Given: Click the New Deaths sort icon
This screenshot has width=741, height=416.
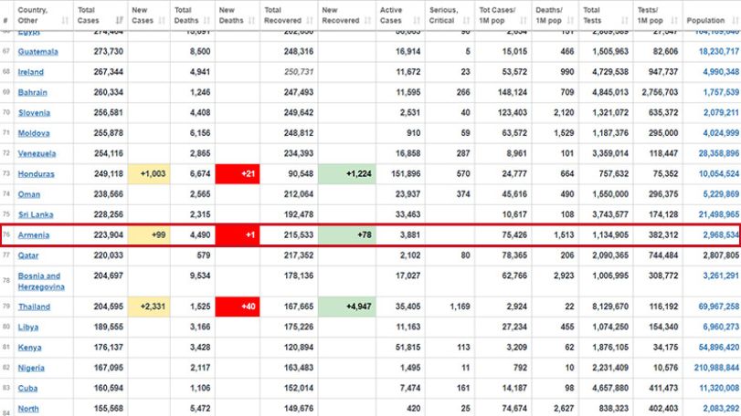Looking at the screenshot, I should click(252, 20).
